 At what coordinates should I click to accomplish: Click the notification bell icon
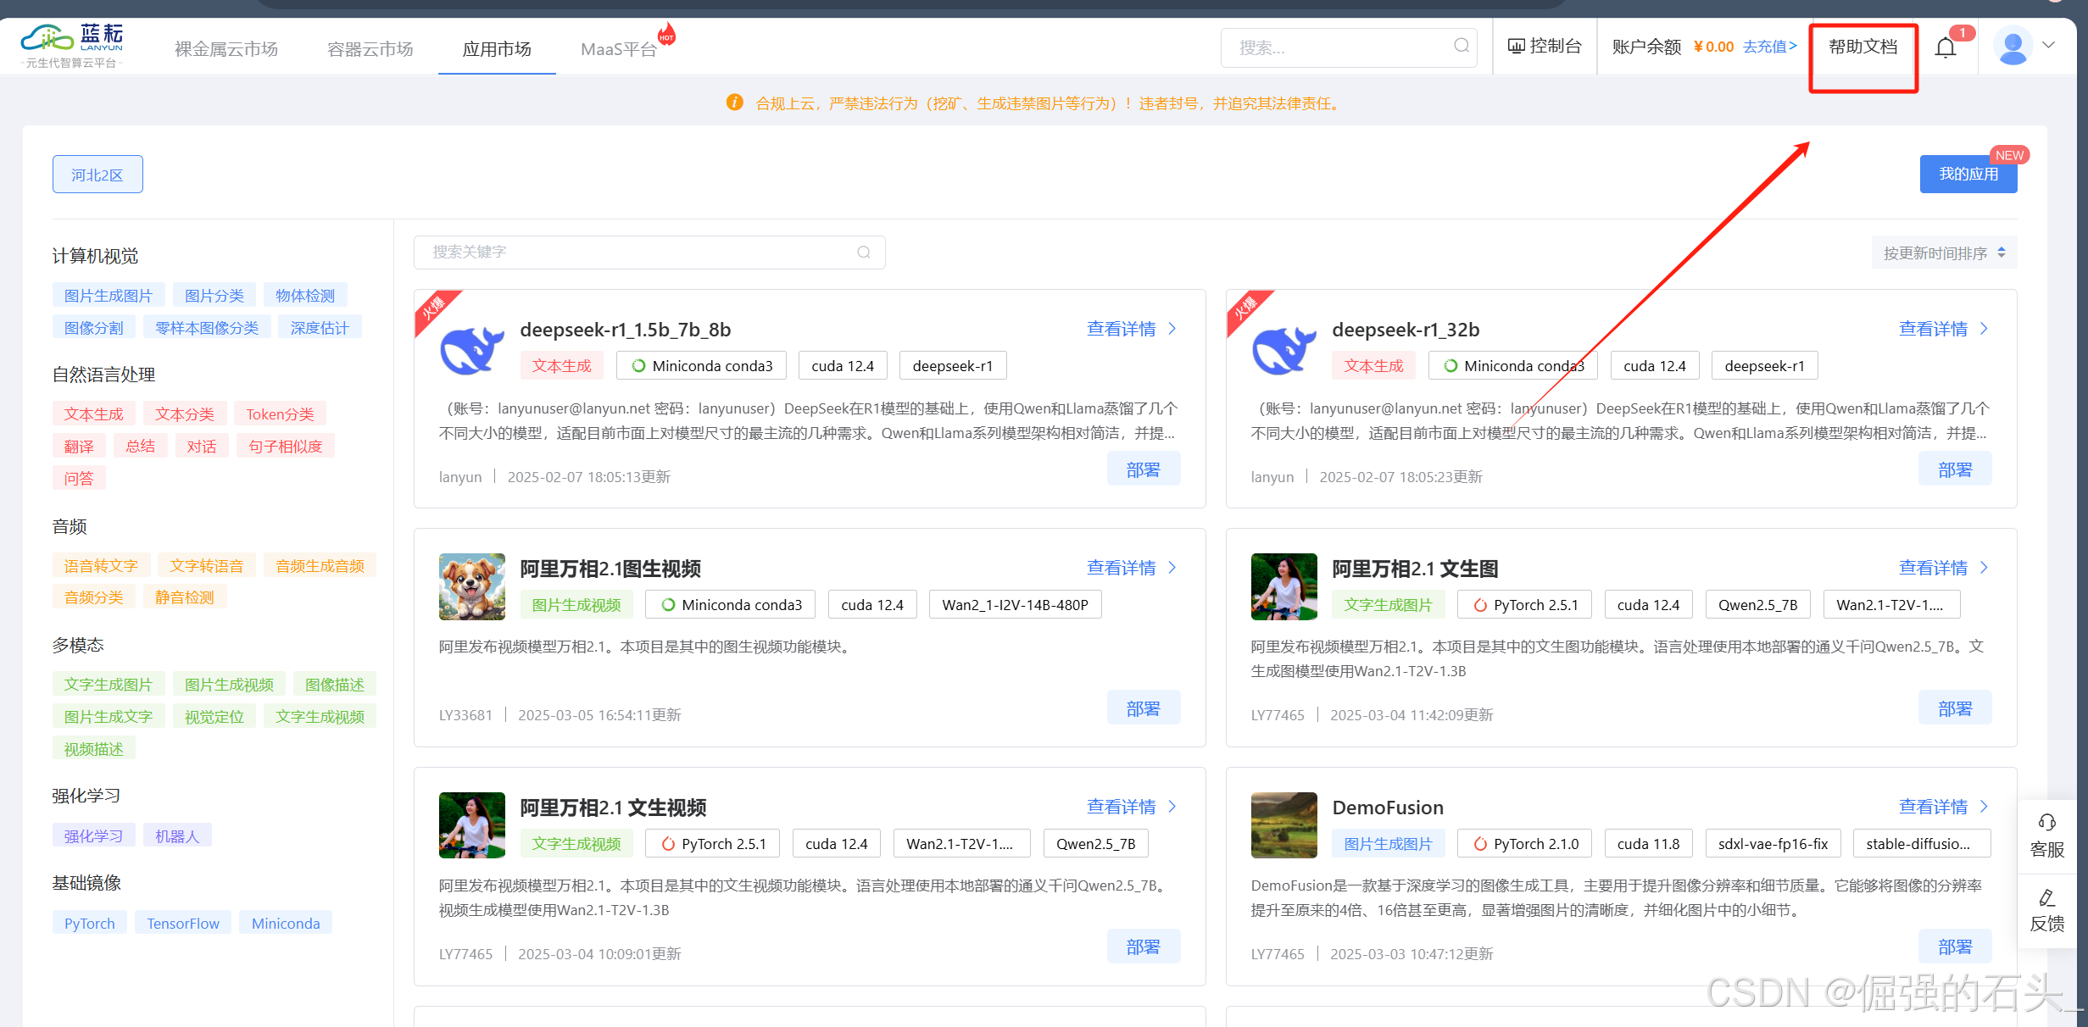pyautogui.click(x=1946, y=47)
